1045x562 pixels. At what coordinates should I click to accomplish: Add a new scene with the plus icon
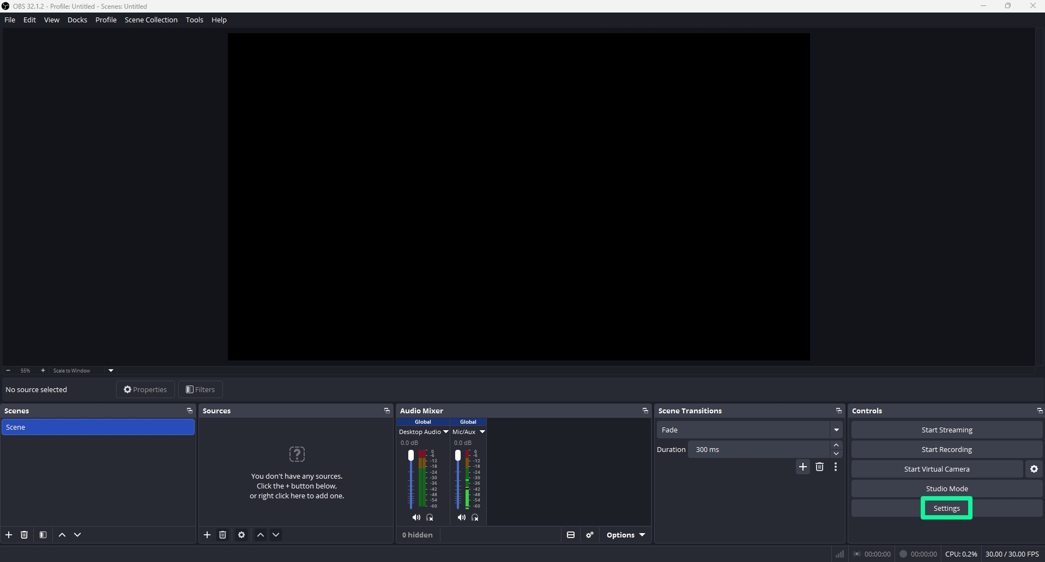tap(9, 535)
